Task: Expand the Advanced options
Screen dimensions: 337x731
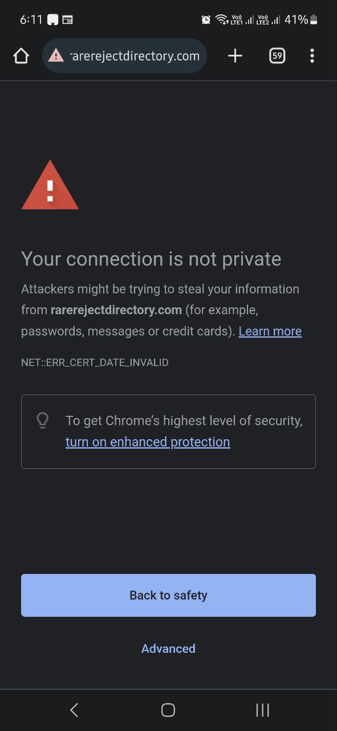Action: pos(168,648)
